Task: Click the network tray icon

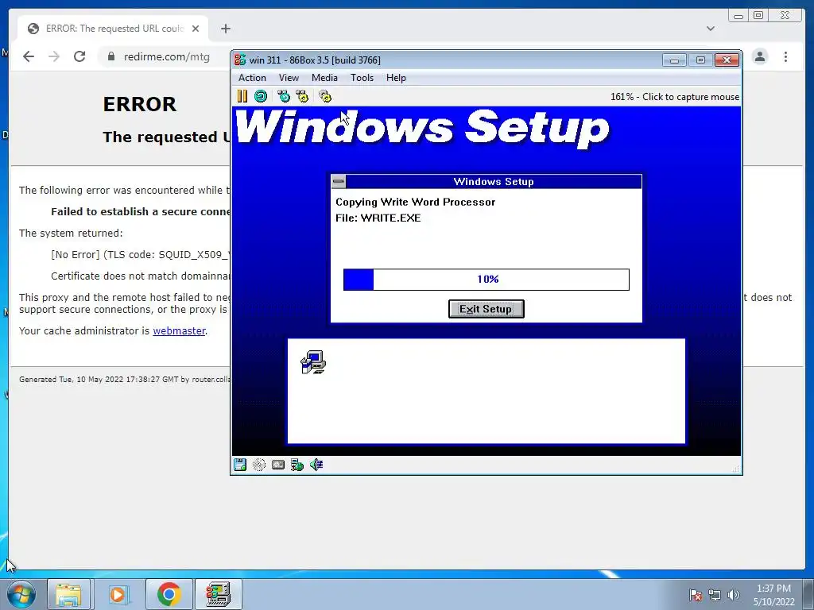Action: coord(715,594)
